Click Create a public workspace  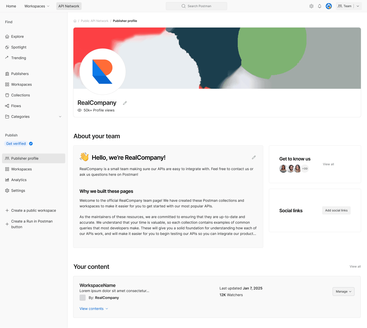coord(34,210)
